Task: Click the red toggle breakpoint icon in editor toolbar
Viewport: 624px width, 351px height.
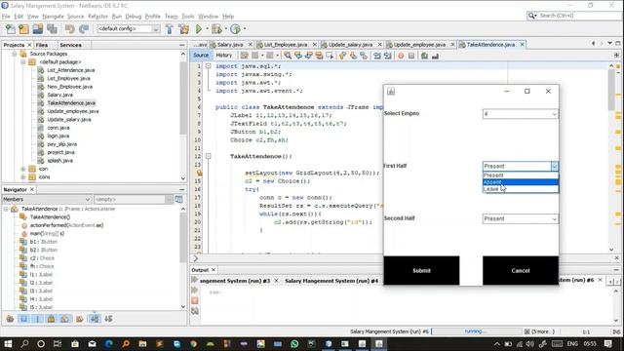Action: point(401,56)
